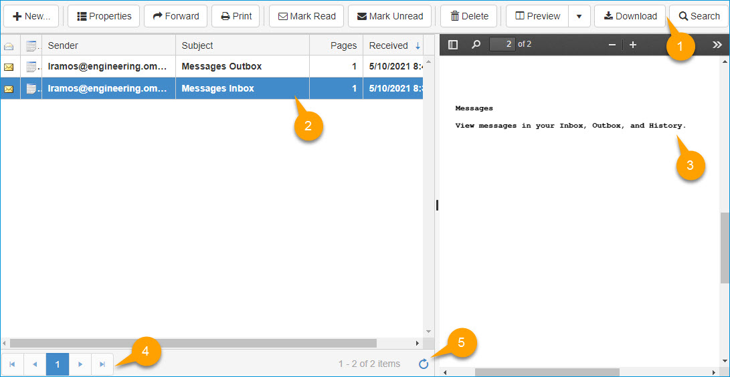Click the PDF page number field
The image size is (730, 377).
pos(503,45)
